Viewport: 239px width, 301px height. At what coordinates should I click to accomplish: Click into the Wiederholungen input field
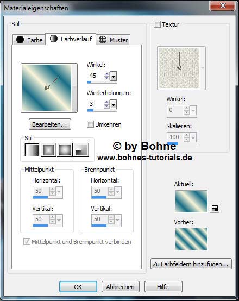pyautogui.click(x=96, y=104)
